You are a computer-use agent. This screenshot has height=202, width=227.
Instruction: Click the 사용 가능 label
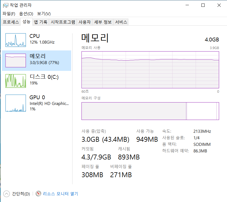click(x=145, y=131)
